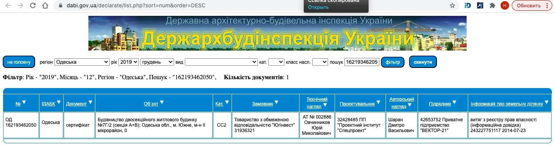Sort by Авторський нагляд column header
Screen dimensions: 555x146
click(x=402, y=103)
